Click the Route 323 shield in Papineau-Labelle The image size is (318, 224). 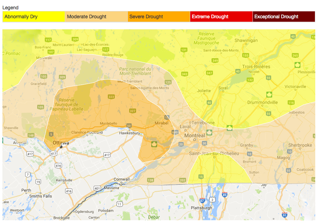[111, 97]
